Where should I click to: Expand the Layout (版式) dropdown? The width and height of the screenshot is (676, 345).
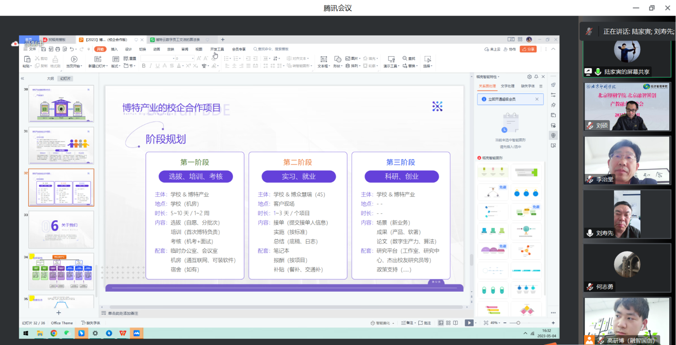(116, 66)
